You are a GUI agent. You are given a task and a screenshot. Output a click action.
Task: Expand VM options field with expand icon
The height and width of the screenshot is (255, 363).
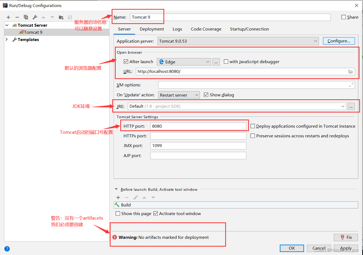click(x=351, y=85)
